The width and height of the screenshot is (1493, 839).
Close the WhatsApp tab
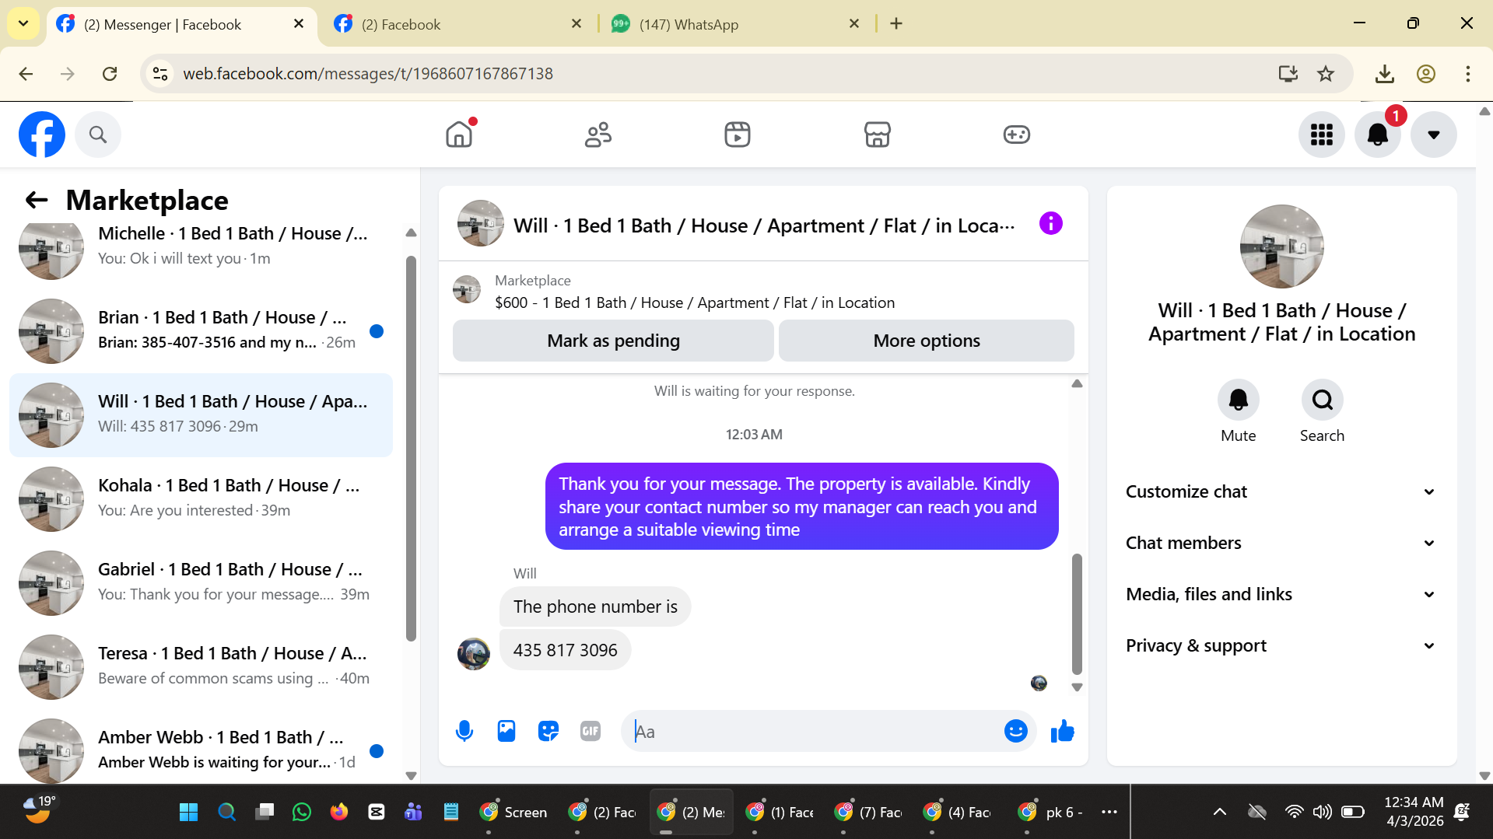point(854,23)
